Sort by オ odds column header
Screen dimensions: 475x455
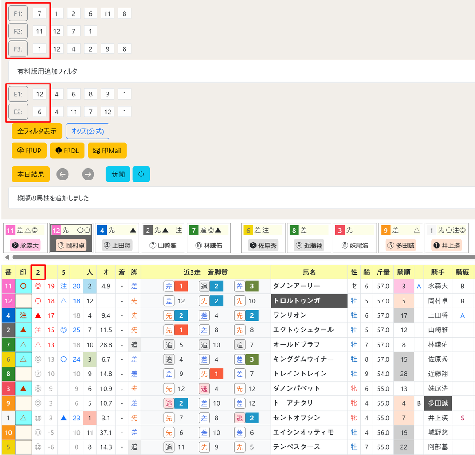tap(106, 272)
